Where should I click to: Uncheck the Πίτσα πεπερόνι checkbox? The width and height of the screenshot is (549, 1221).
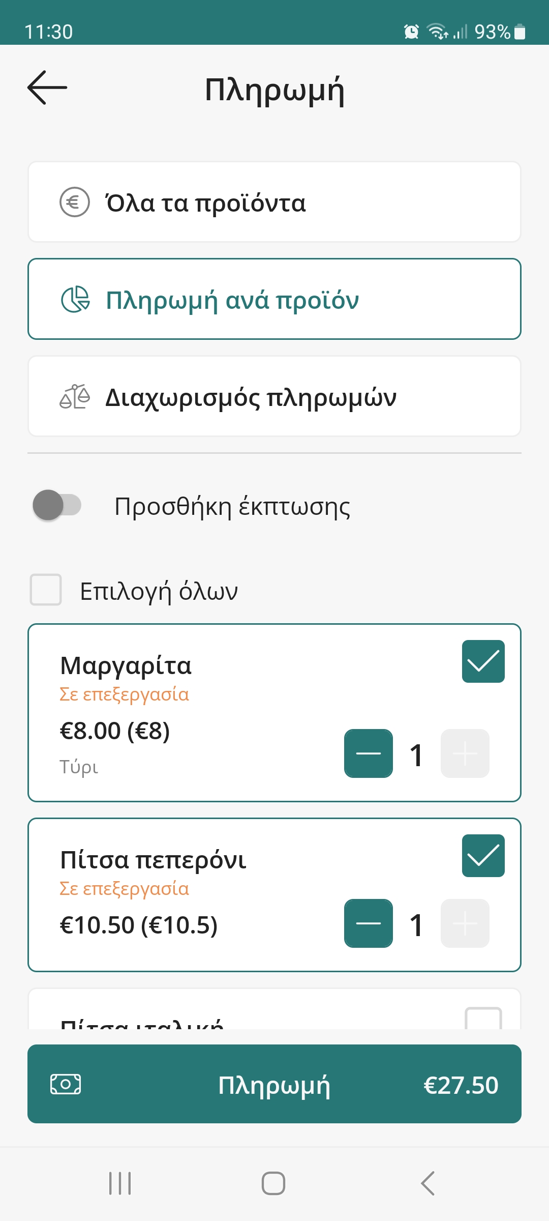click(483, 856)
